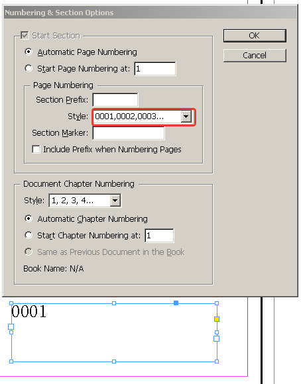The image size is (301, 384).
Task: Select Automatic Page Numbering radio option
Action: pyautogui.click(x=29, y=52)
